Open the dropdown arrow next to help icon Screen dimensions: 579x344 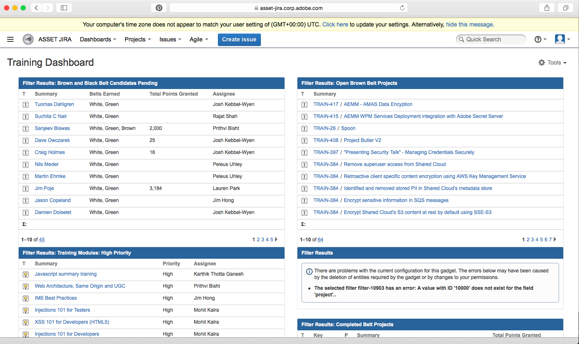click(545, 40)
